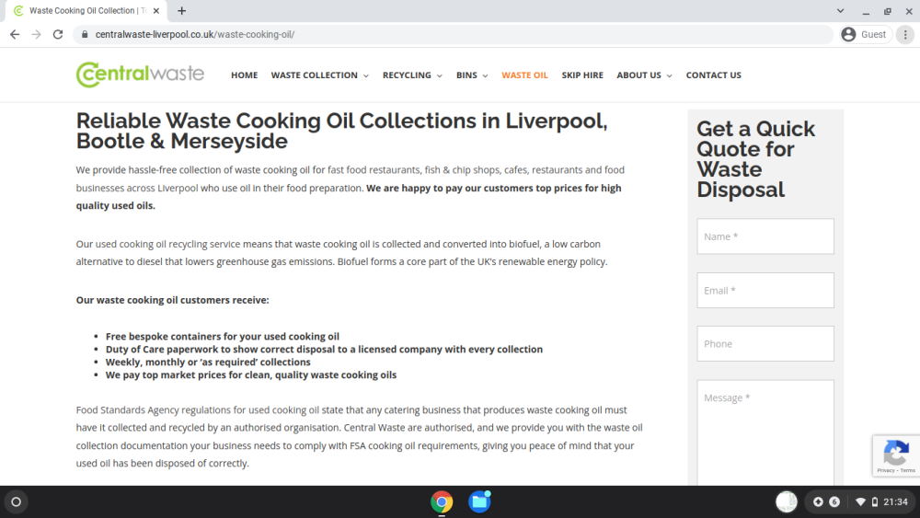
Task: Click 'Our waste cooking oil customers receive:' text
Action: 173,300
